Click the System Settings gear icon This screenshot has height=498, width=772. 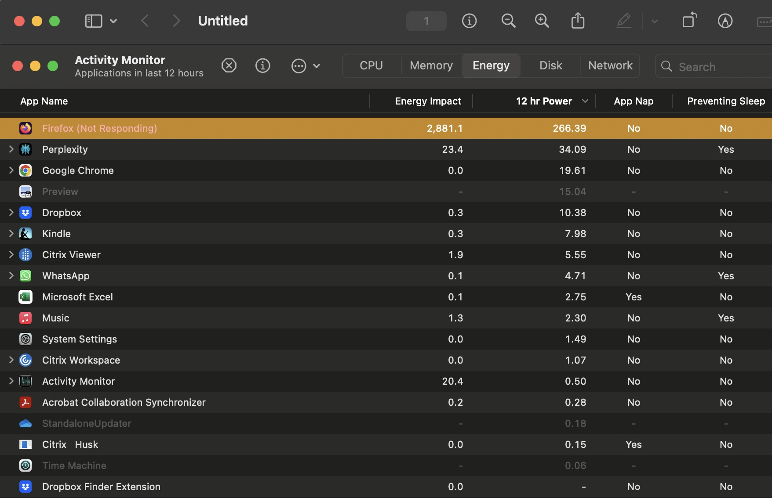[25, 339]
